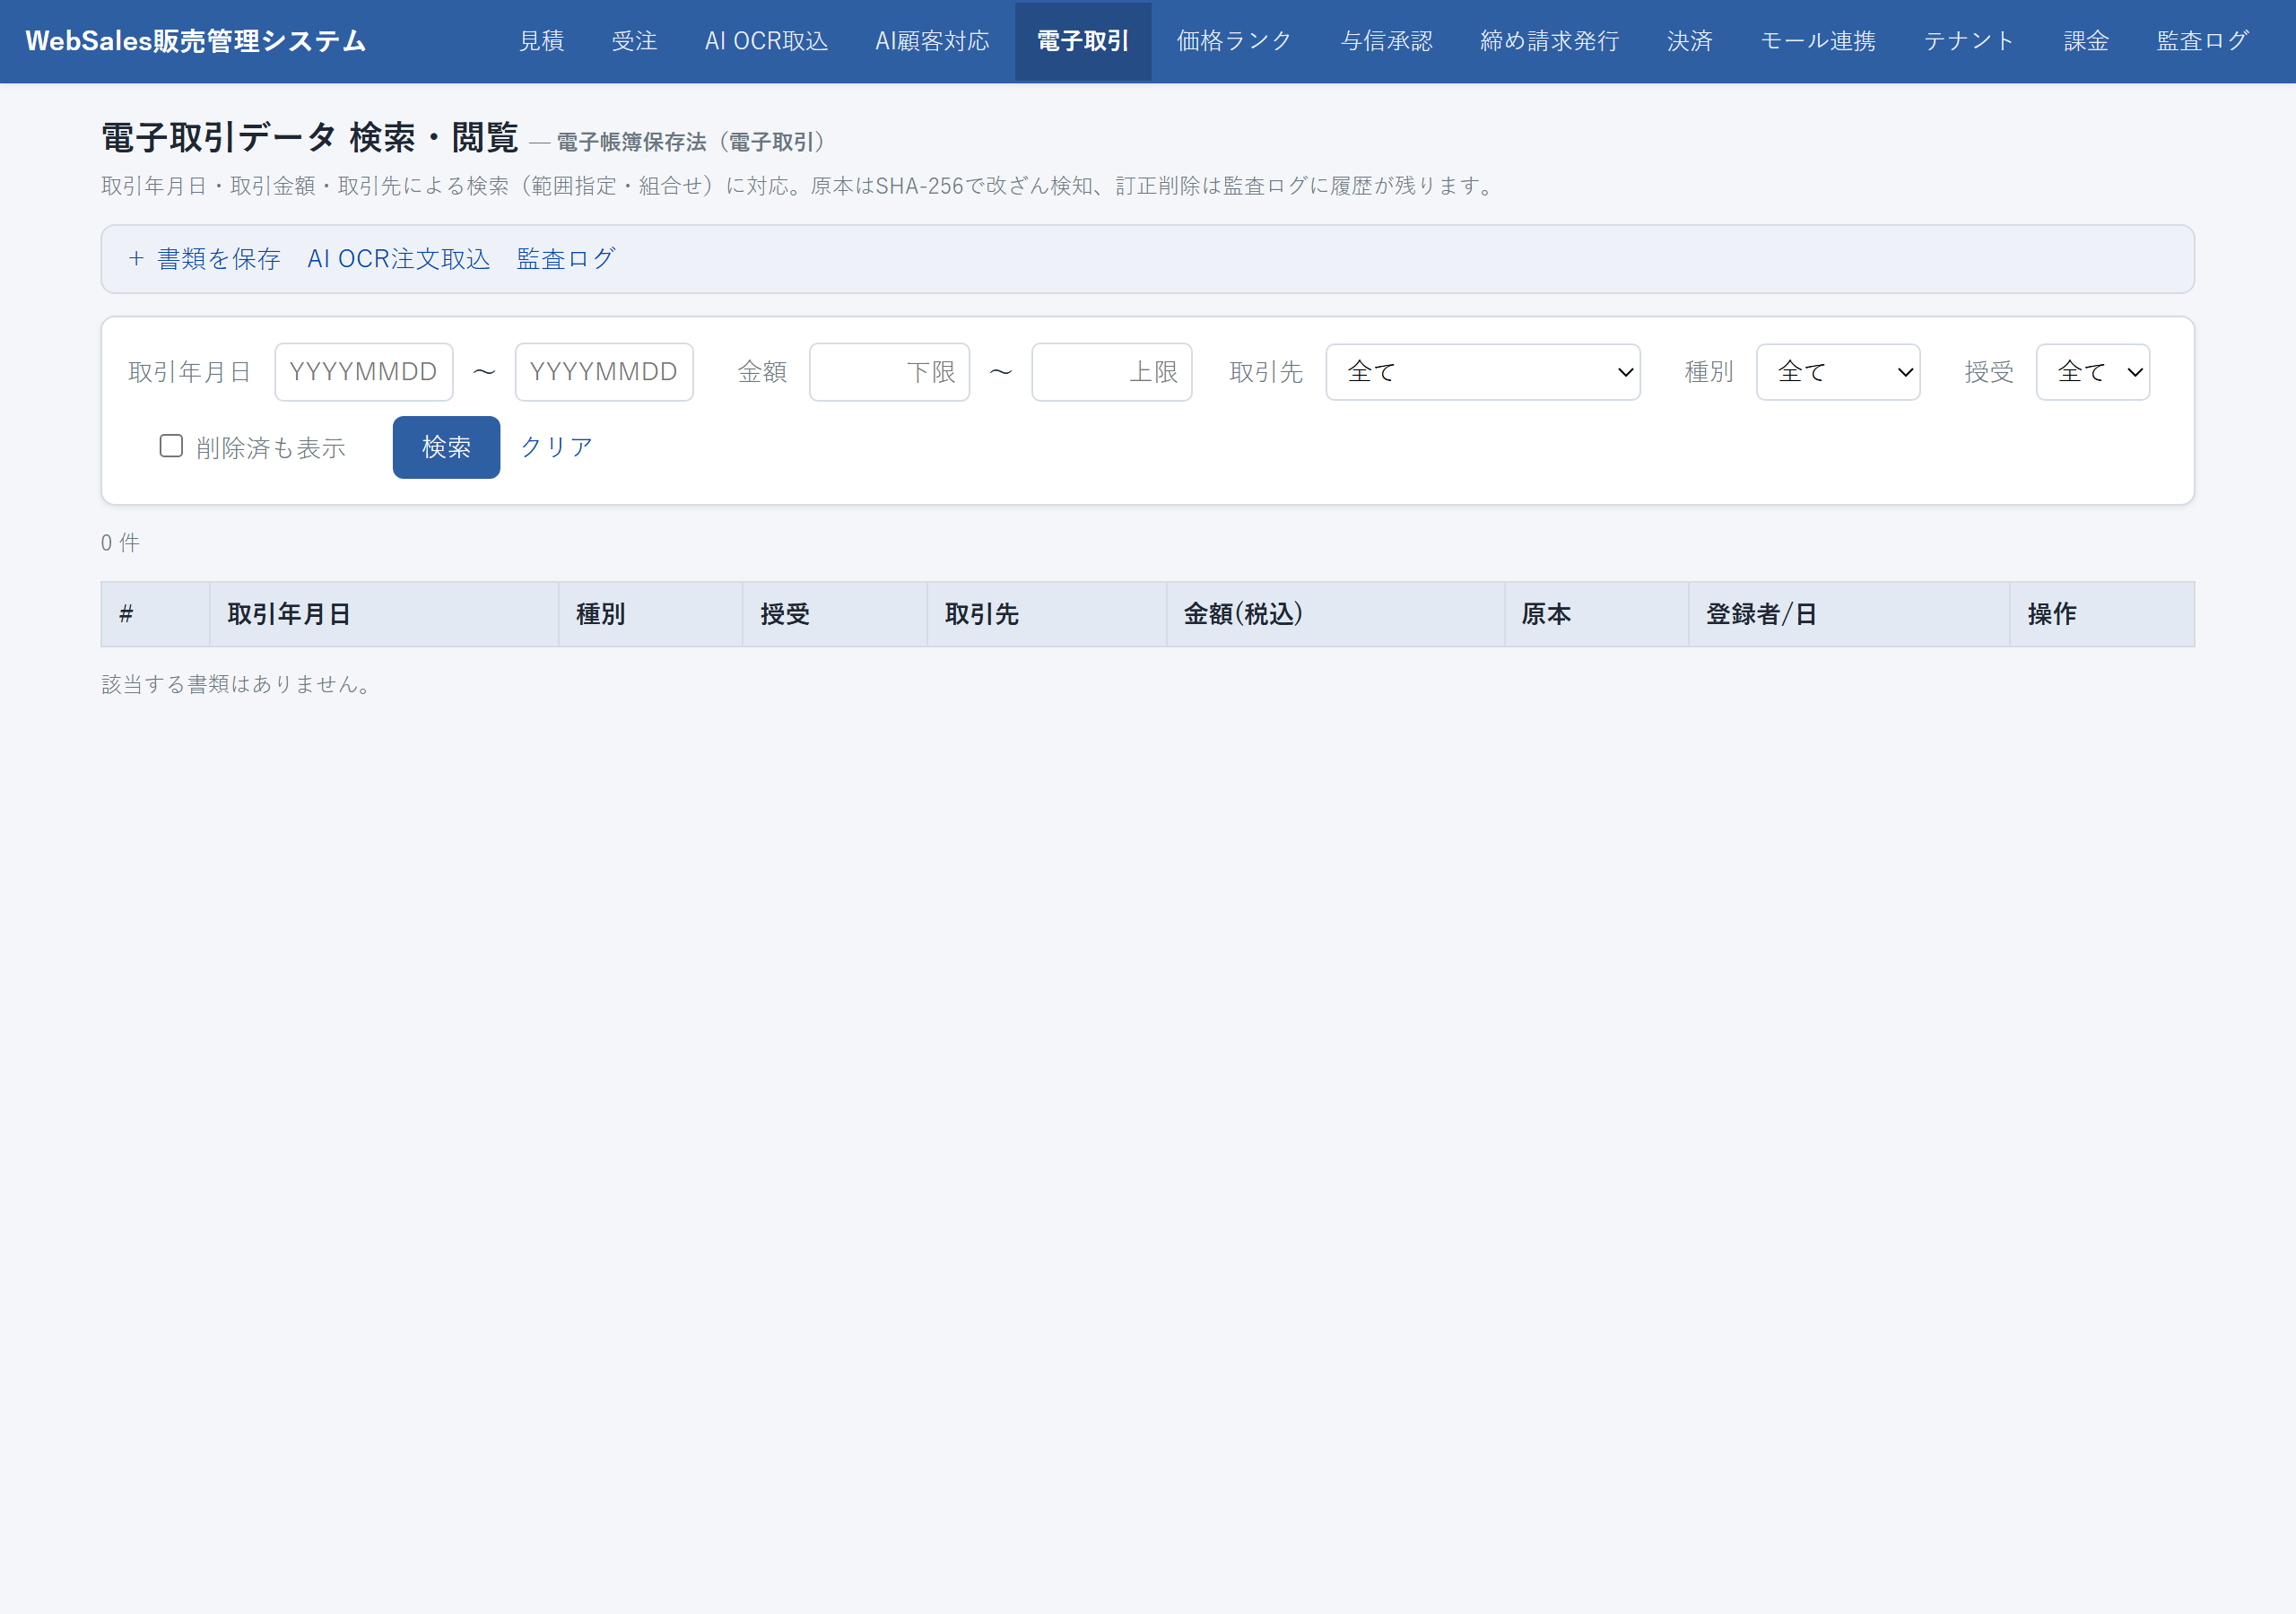Open the AI OCR注文取込 link
The width and height of the screenshot is (2296, 1614).
pyautogui.click(x=398, y=259)
